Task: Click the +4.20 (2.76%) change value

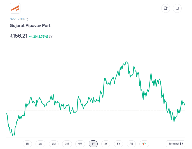Action: click(x=38, y=36)
